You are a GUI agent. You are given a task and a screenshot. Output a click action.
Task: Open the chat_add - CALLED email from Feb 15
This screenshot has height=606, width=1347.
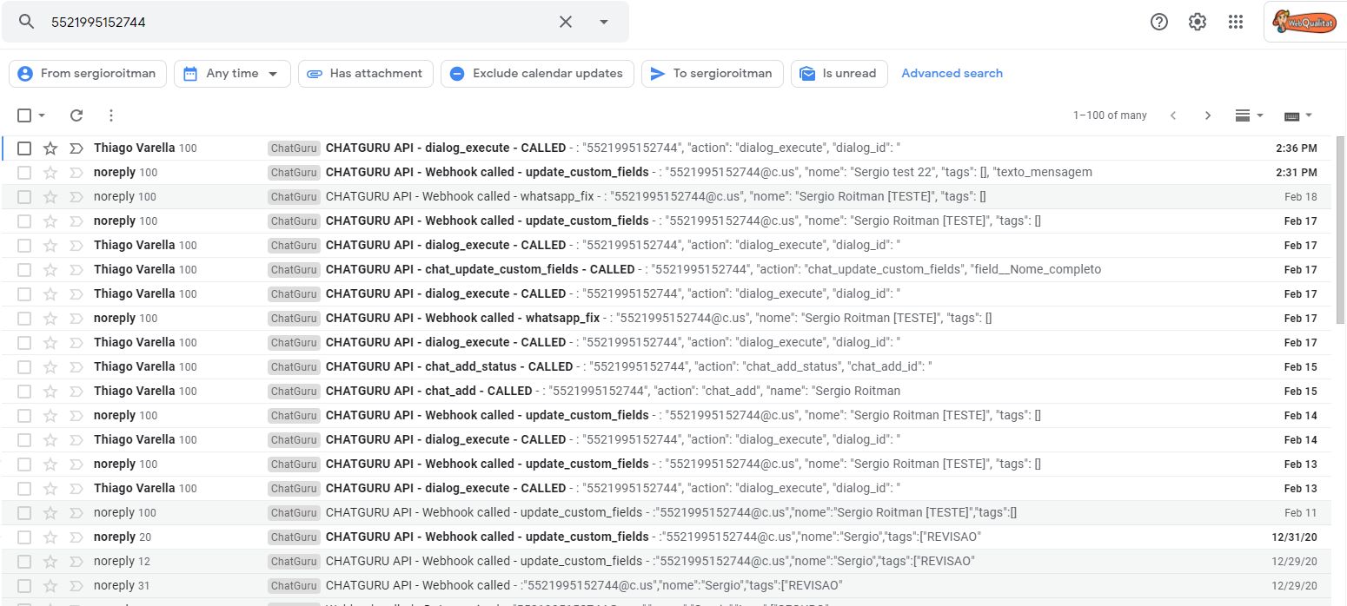click(666, 392)
